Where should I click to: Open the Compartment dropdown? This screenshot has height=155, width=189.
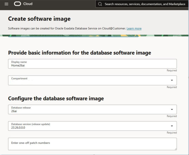[x=90, y=80]
